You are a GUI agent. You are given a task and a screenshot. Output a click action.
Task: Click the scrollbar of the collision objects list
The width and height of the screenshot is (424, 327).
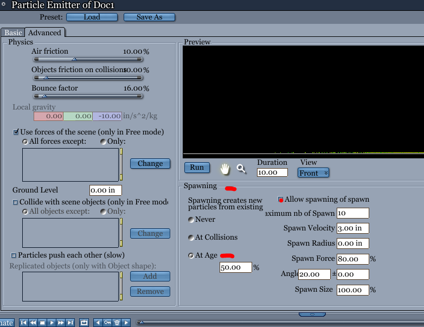coord(121,233)
